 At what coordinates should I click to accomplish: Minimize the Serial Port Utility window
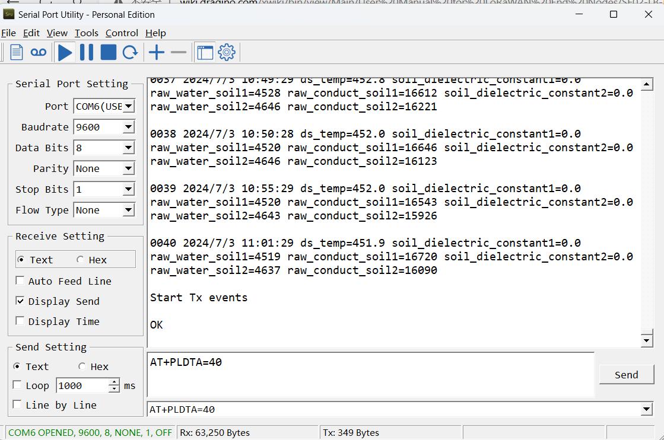579,14
